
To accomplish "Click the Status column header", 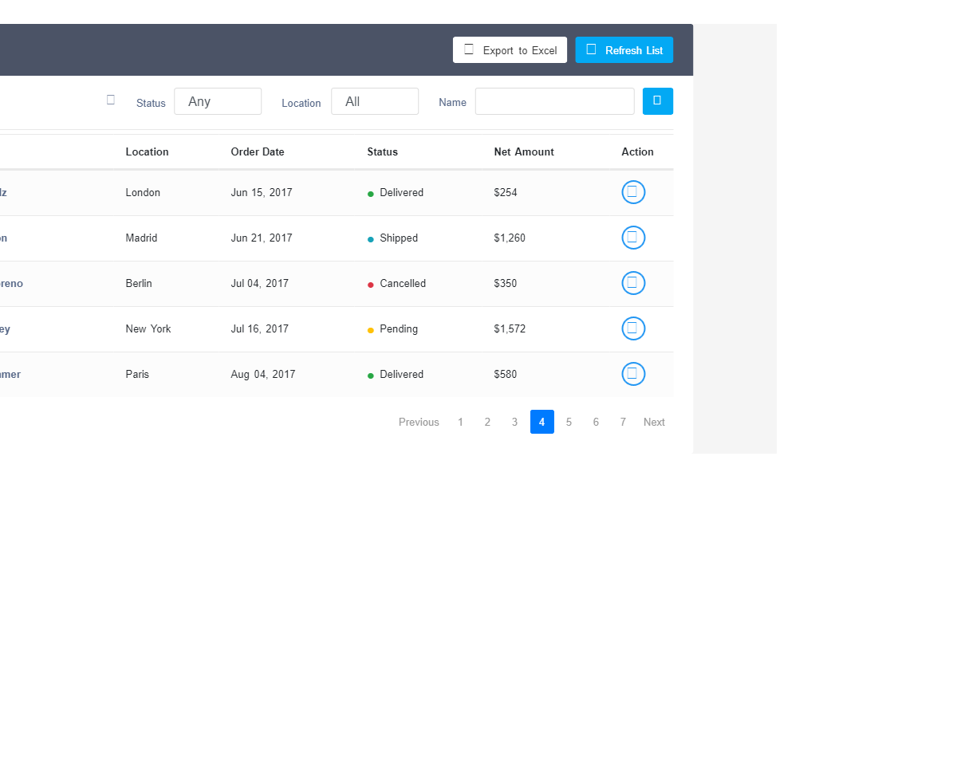I will tap(382, 151).
